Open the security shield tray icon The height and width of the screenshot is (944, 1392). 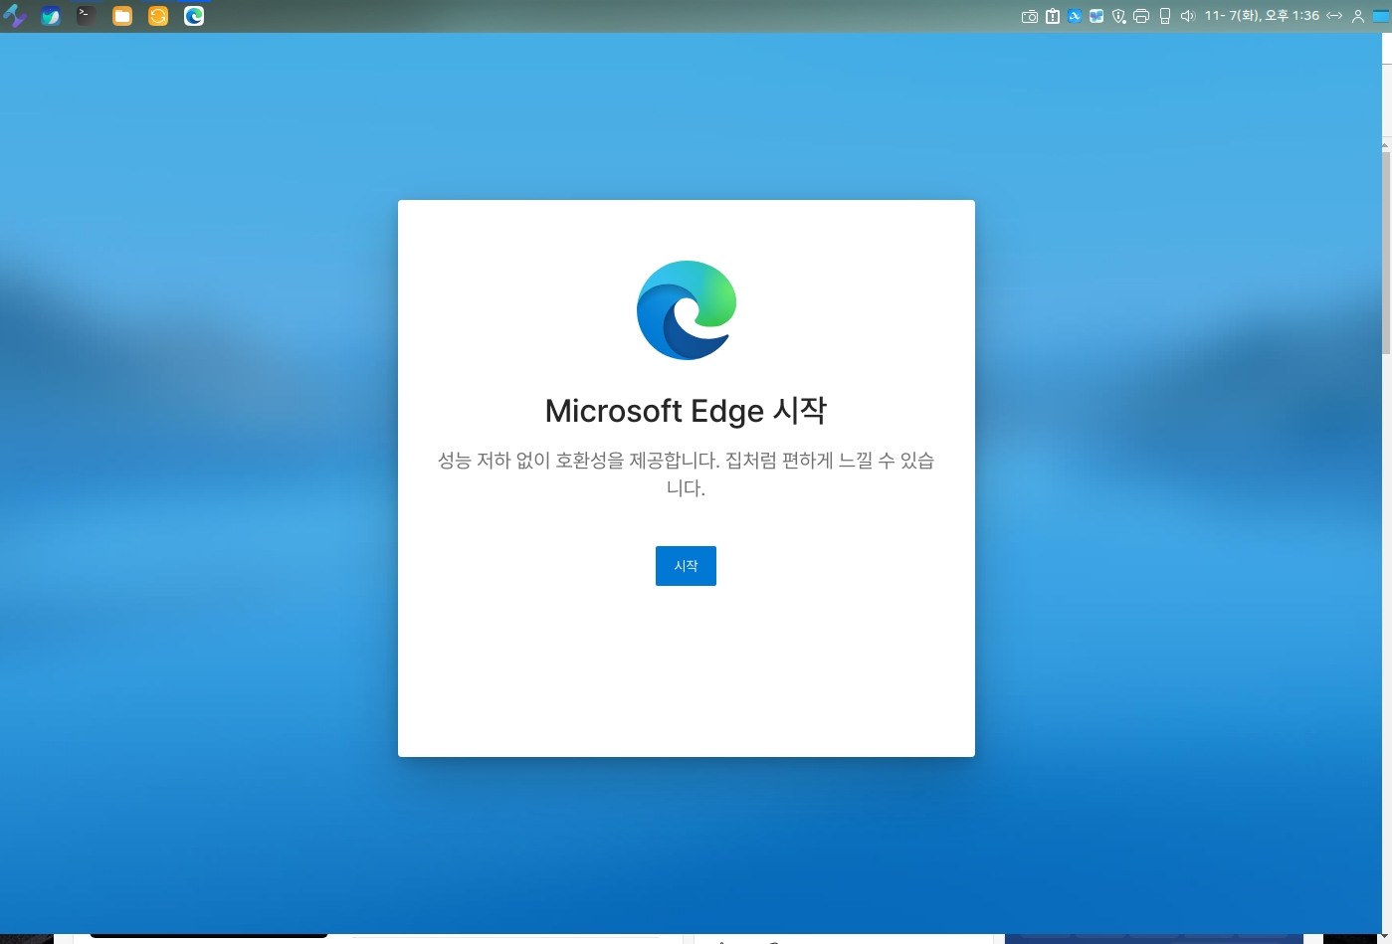1118,16
